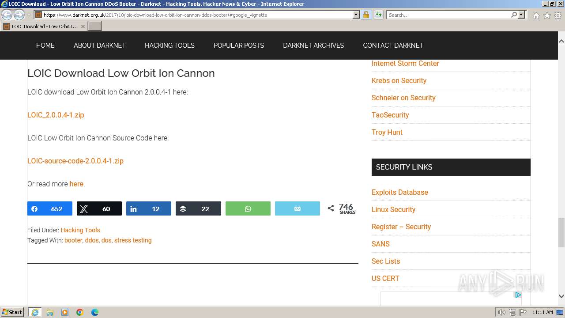Open the SANS link
This screenshot has height=318, width=565.
coord(380,244)
